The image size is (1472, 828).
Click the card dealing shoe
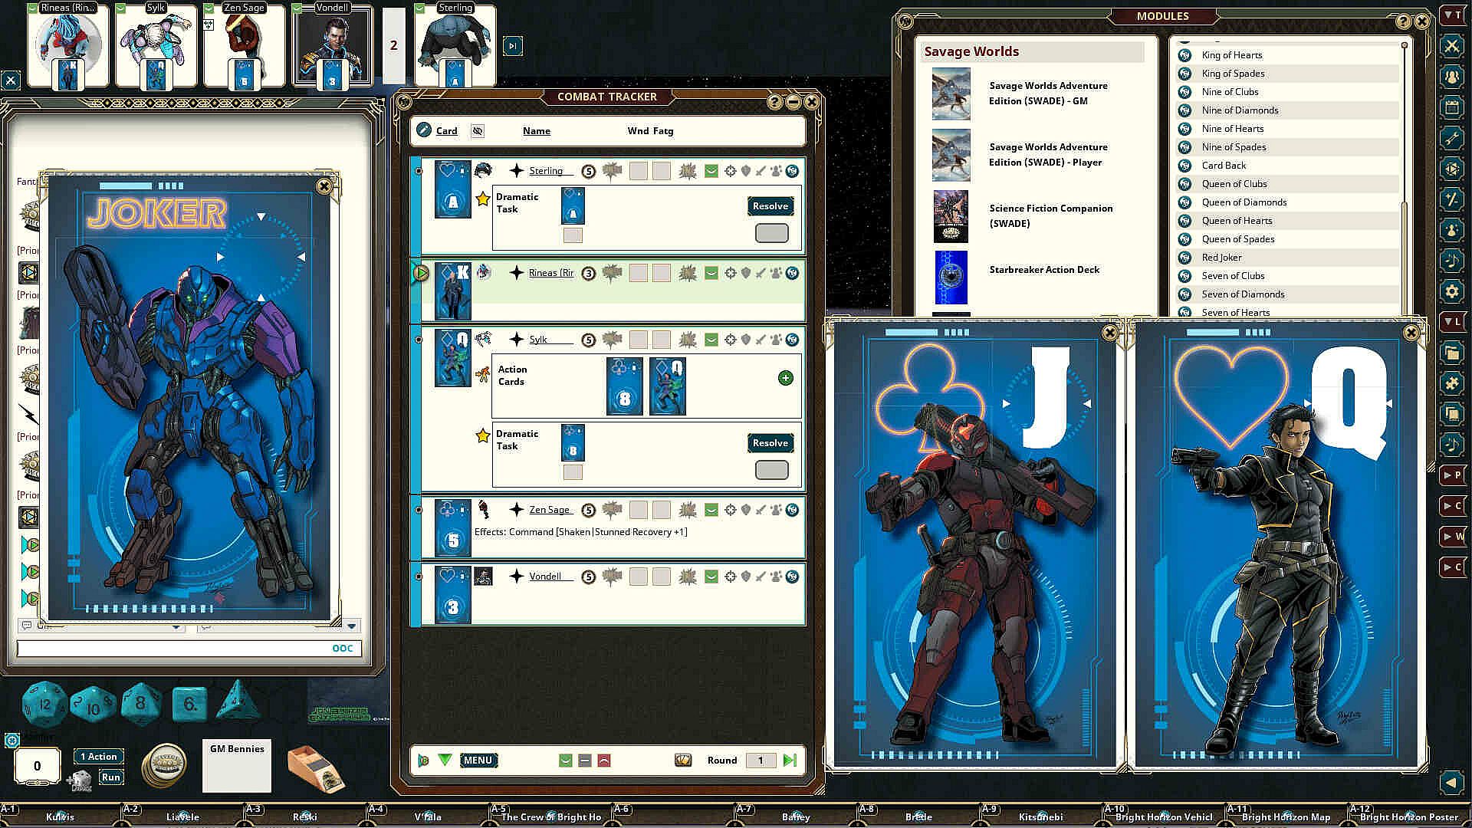pyautogui.click(x=315, y=767)
